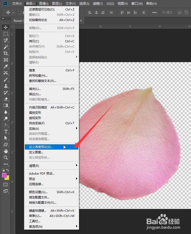Align top edges in options bar
Image resolution: width=191 pixels, height=234 pixels.
[122, 13]
